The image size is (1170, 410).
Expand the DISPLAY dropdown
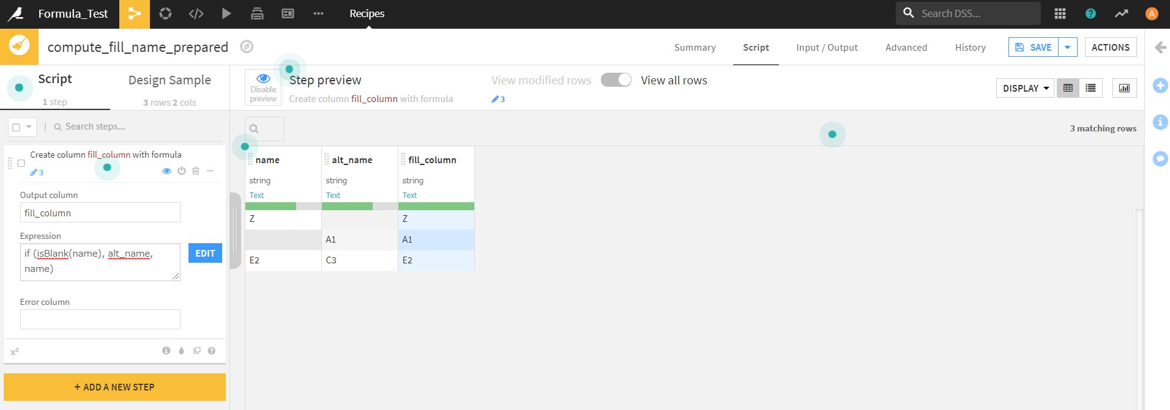click(1025, 88)
